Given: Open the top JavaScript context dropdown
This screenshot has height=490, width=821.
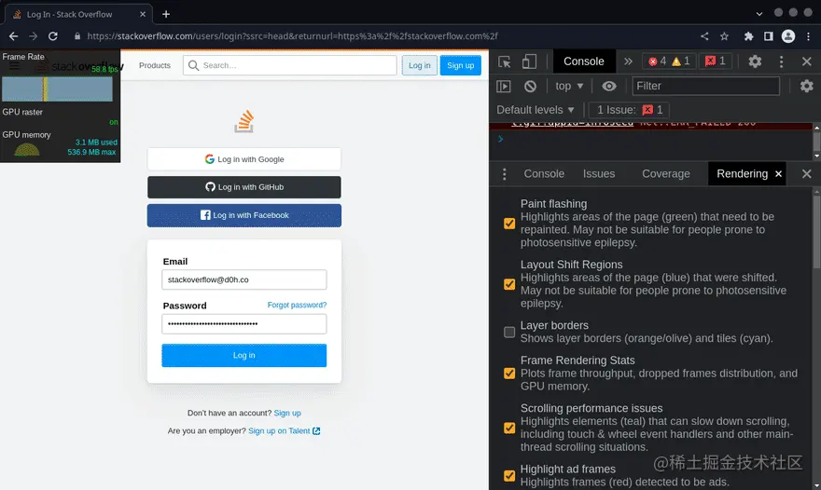Looking at the screenshot, I should pyautogui.click(x=569, y=86).
